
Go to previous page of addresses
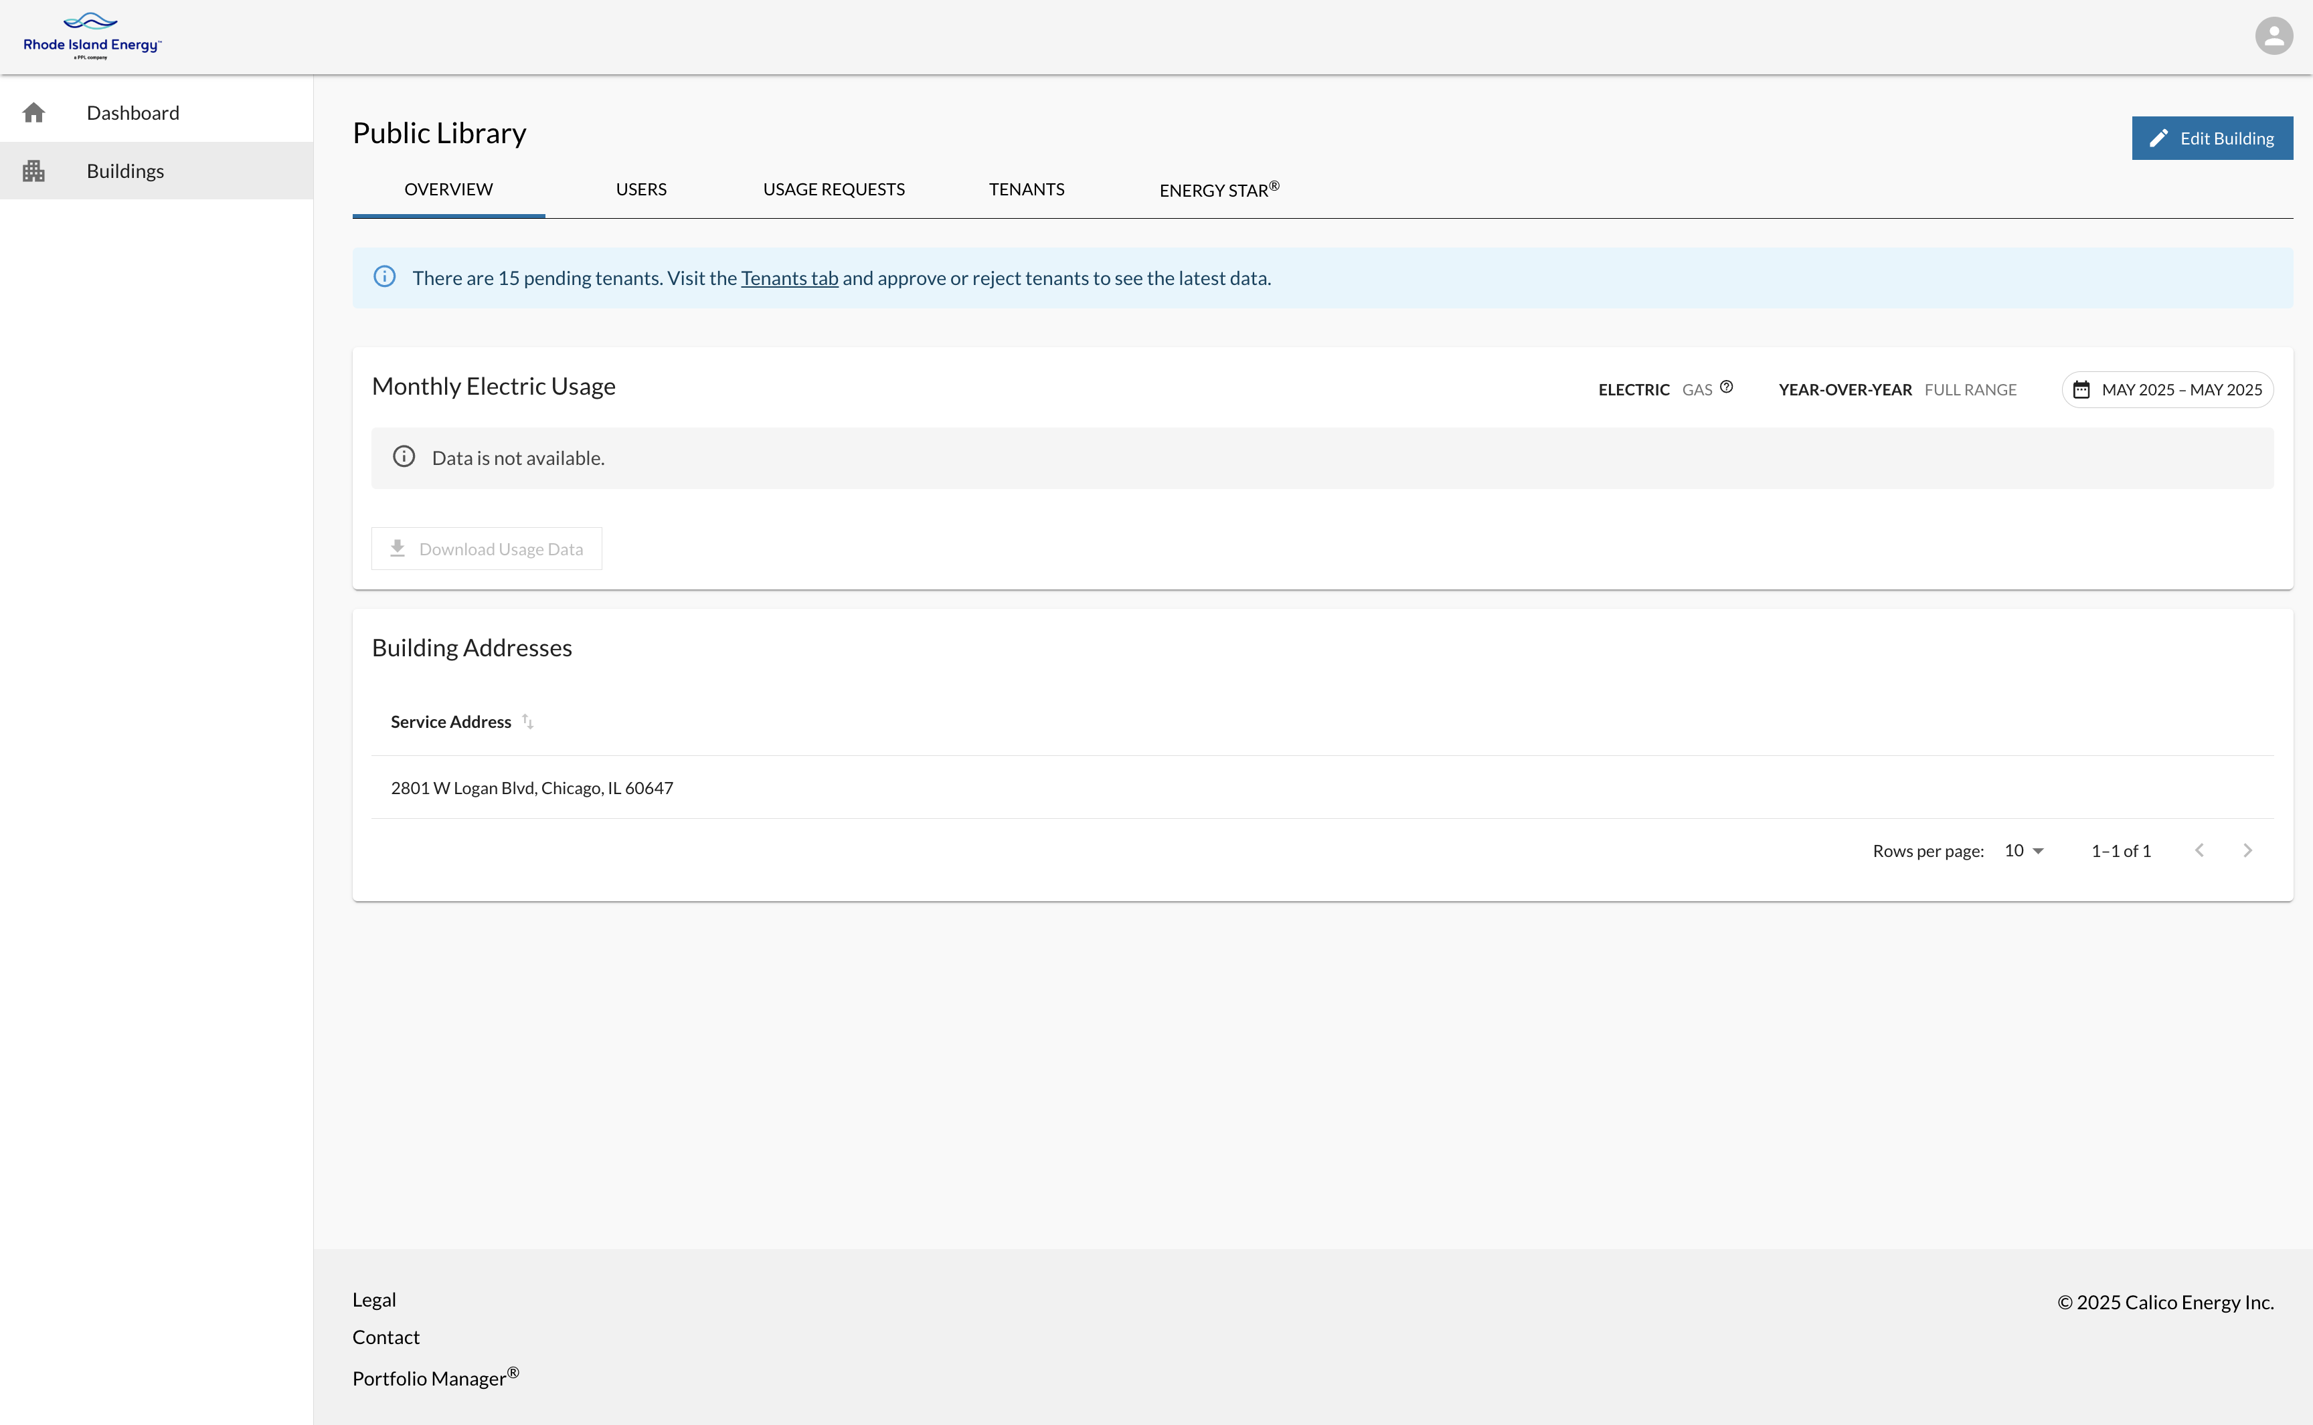(2199, 850)
